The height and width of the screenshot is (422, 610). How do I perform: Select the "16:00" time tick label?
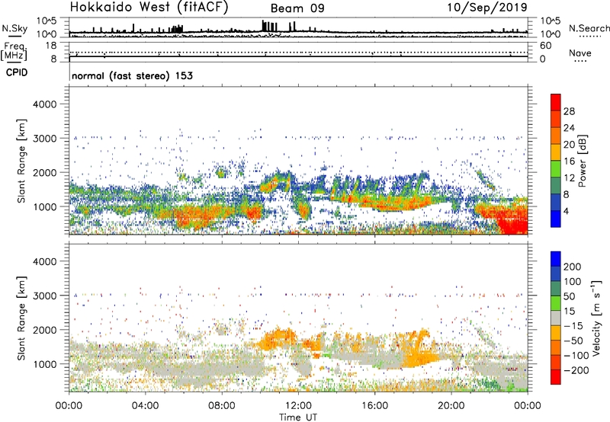coord(374,406)
